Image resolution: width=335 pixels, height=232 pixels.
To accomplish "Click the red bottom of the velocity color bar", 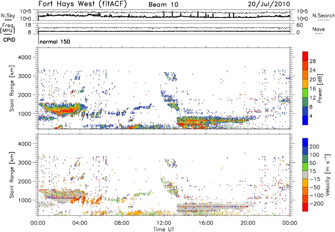I will click(x=305, y=207).
